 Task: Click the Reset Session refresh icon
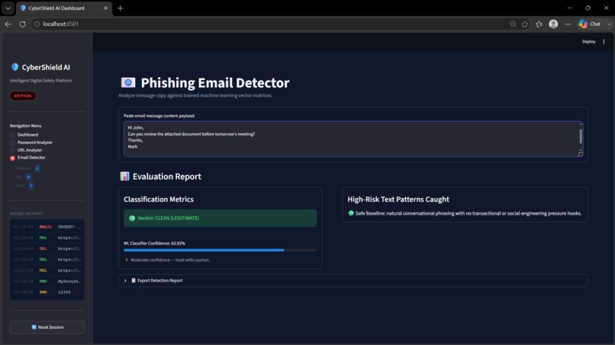click(x=34, y=327)
